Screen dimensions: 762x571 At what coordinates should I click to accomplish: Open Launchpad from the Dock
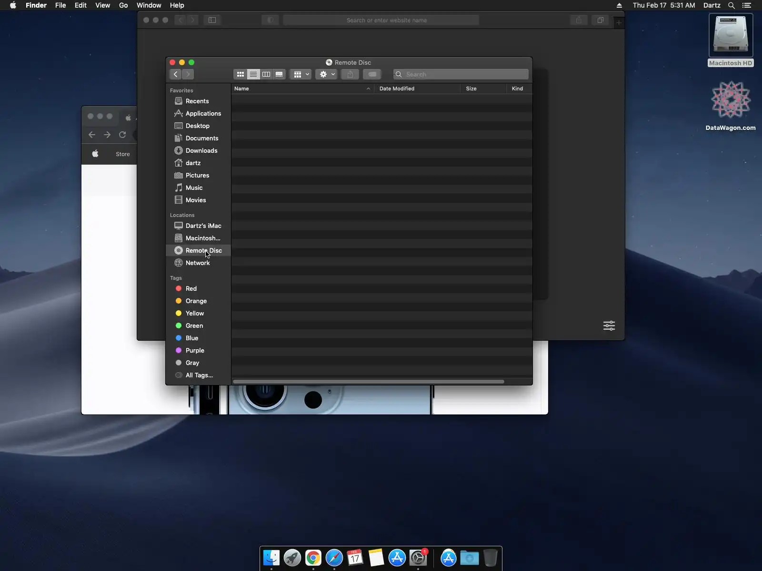(292, 558)
